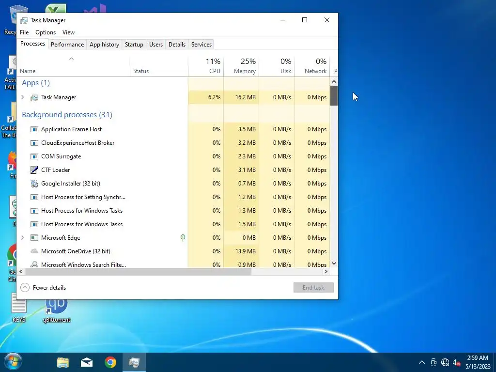This screenshot has width=496, height=372.
Task: Open File Explorer from the taskbar
Action: pos(63,362)
